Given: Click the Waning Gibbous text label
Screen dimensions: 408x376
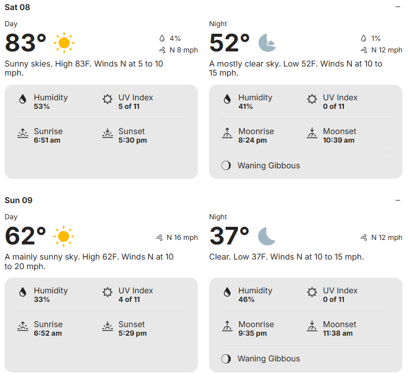Looking at the screenshot, I should pos(269,165).
